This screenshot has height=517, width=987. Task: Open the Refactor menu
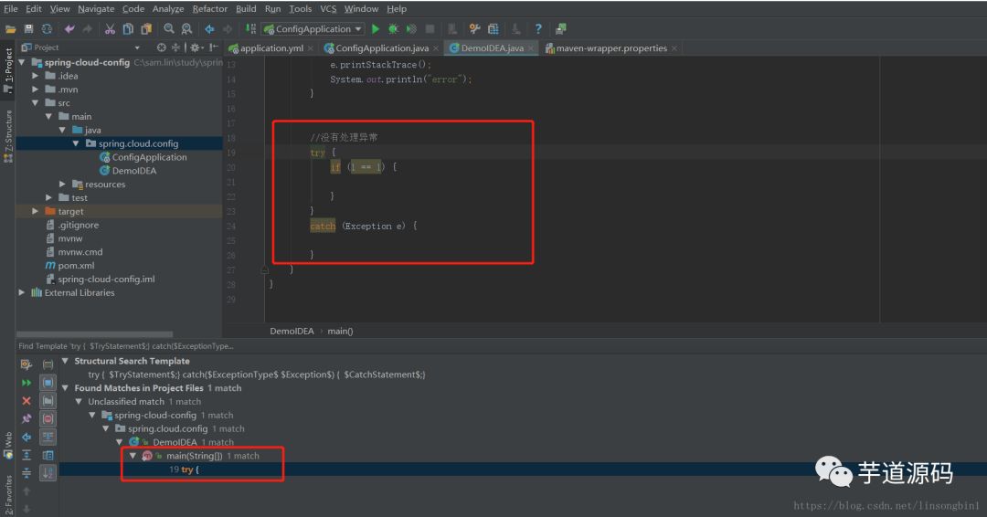point(209,9)
